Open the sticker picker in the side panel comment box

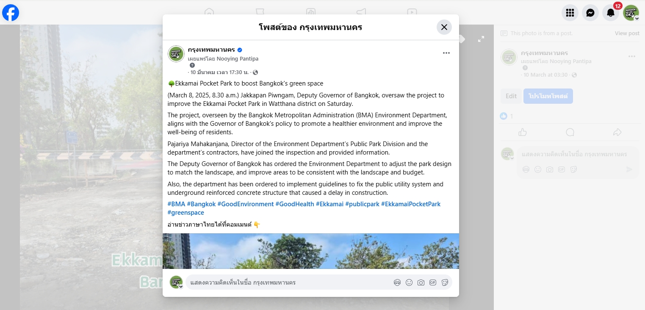click(573, 169)
